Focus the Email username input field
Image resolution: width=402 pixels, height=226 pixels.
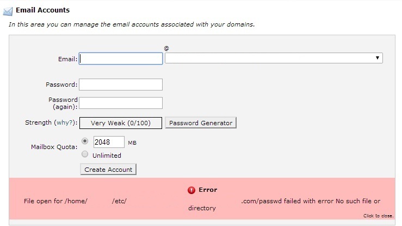(121, 58)
